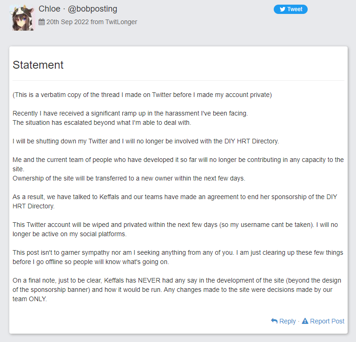356x342 pixels.
Task: Click paragraph about ending Keffals sponsorship
Action: [x=175, y=201]
